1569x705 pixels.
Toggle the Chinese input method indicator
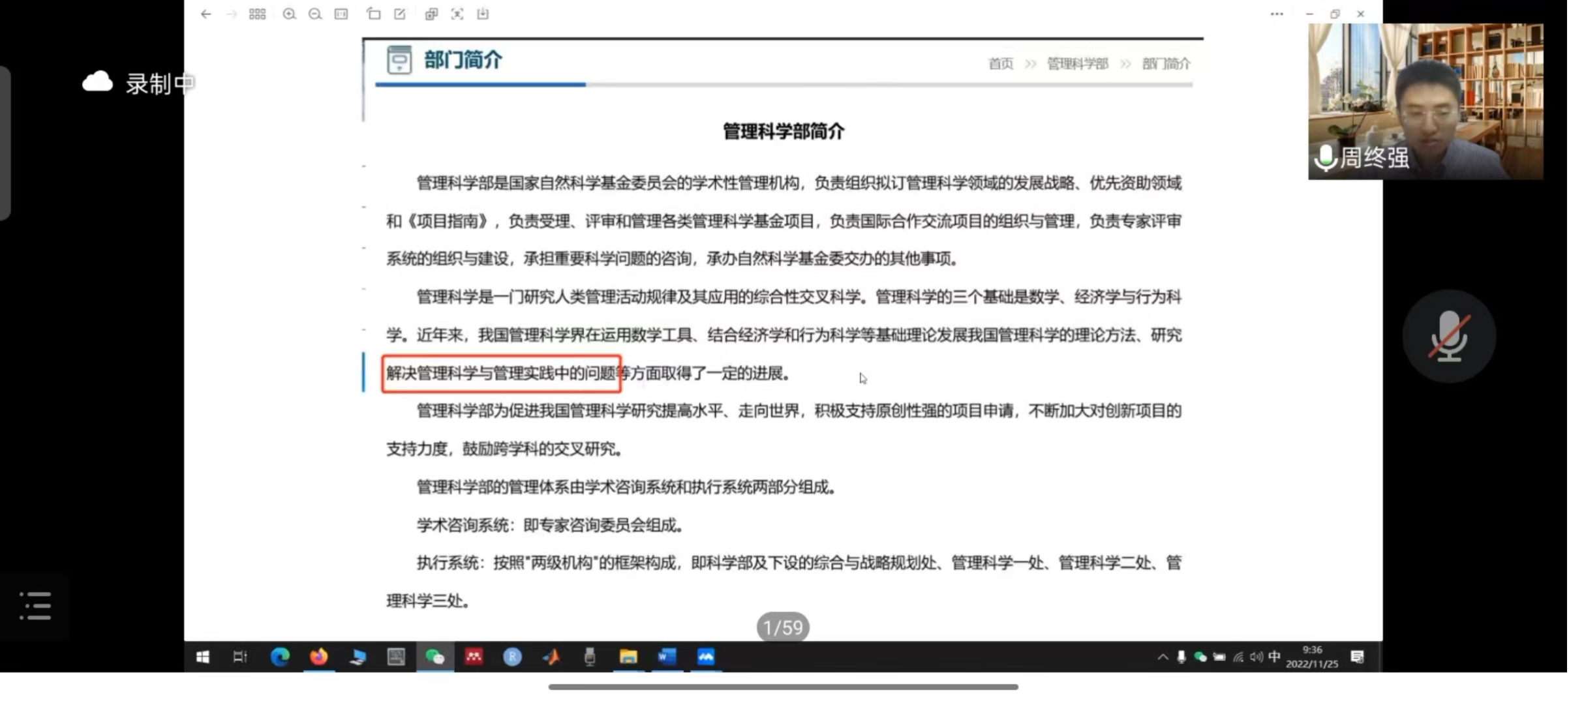coord(1274,657)
